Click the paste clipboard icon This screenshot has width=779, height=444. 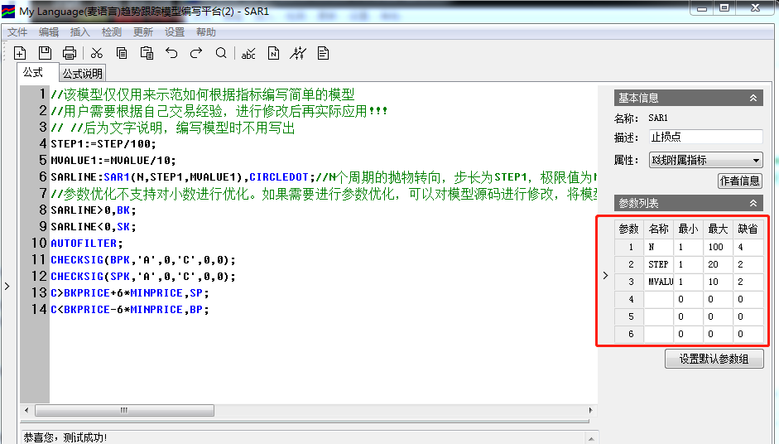147,53
